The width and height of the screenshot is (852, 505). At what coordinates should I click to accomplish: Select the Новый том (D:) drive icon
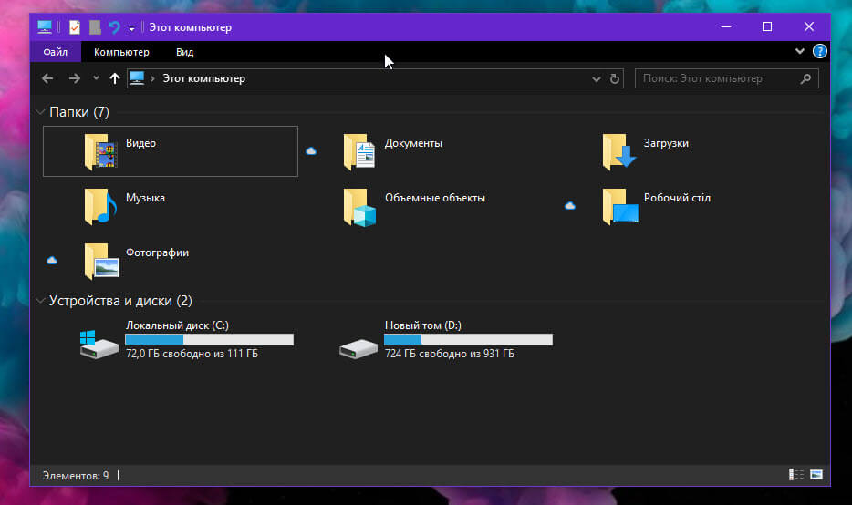point(358,348)
